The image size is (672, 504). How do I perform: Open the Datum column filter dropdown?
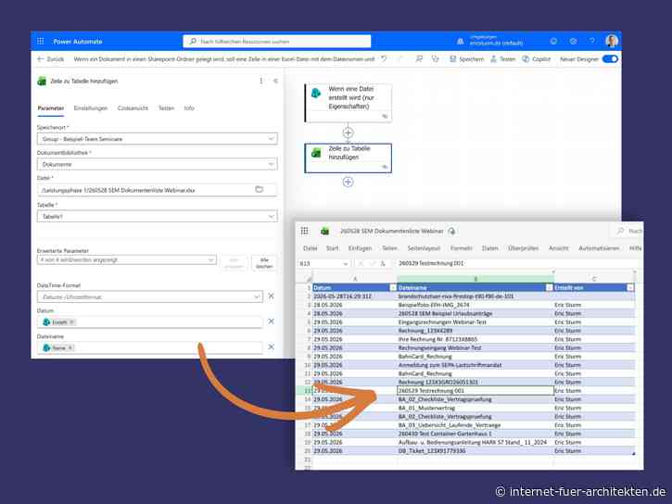[393, 288]
